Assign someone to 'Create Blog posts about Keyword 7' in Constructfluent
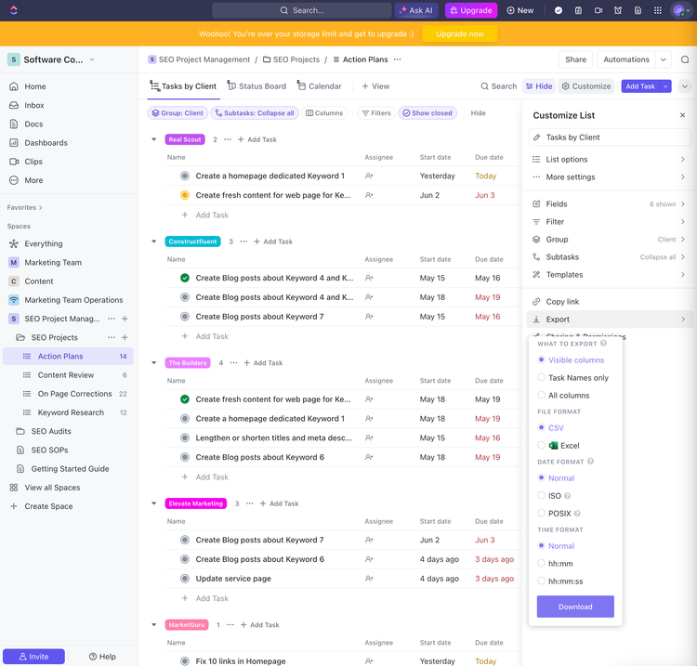Screen dimensions: 697x666 tap(369, 317)
